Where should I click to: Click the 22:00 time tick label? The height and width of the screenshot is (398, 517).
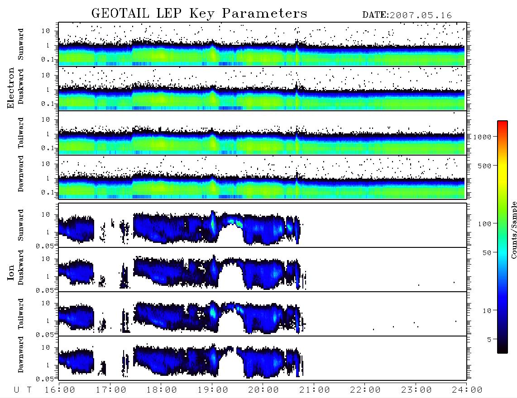click(x=365, y=390)
